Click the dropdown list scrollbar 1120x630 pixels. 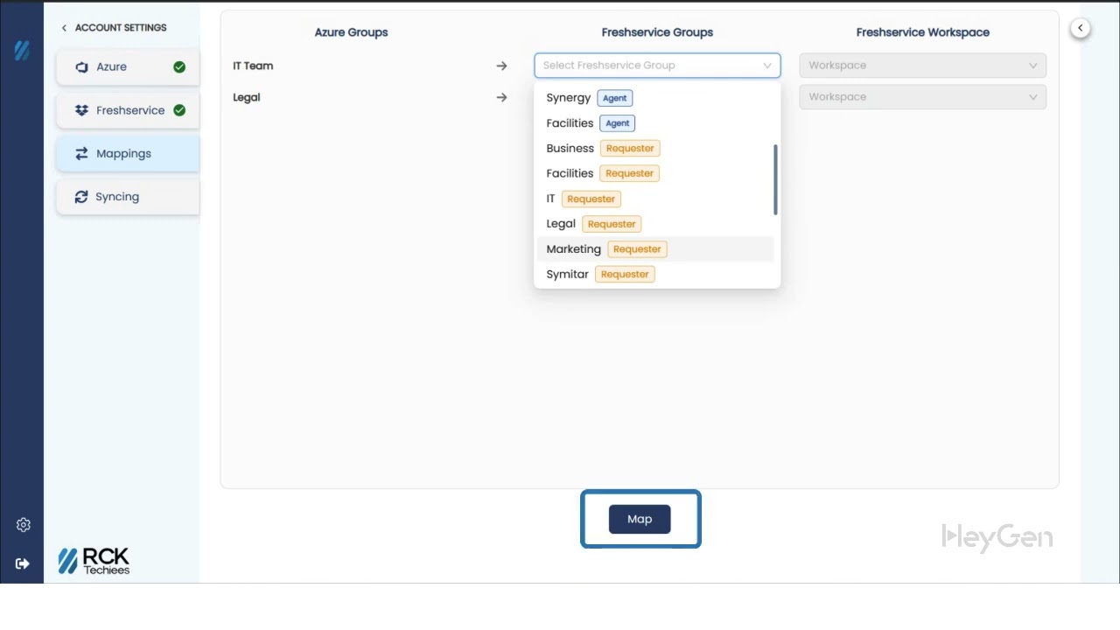tap(775, 180)
